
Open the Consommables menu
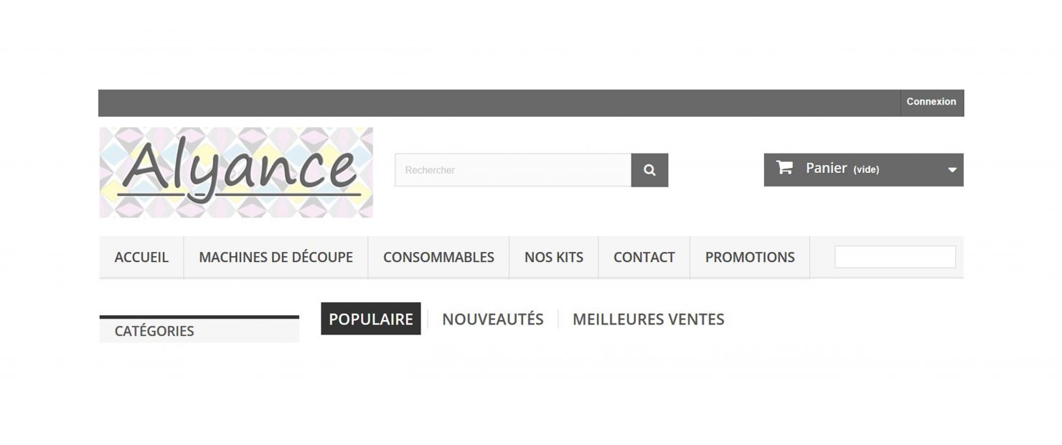(438, 257)
